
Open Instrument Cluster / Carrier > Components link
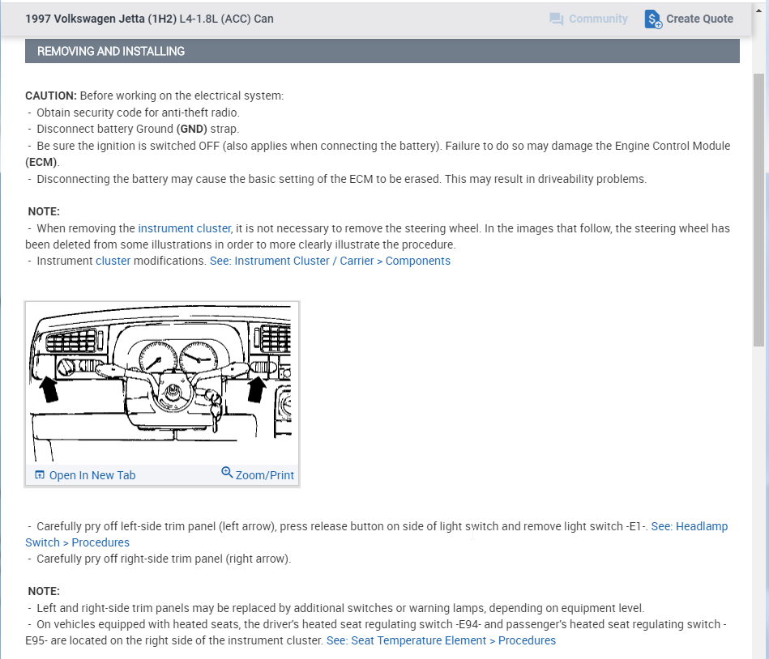click(x=330, y=261)
